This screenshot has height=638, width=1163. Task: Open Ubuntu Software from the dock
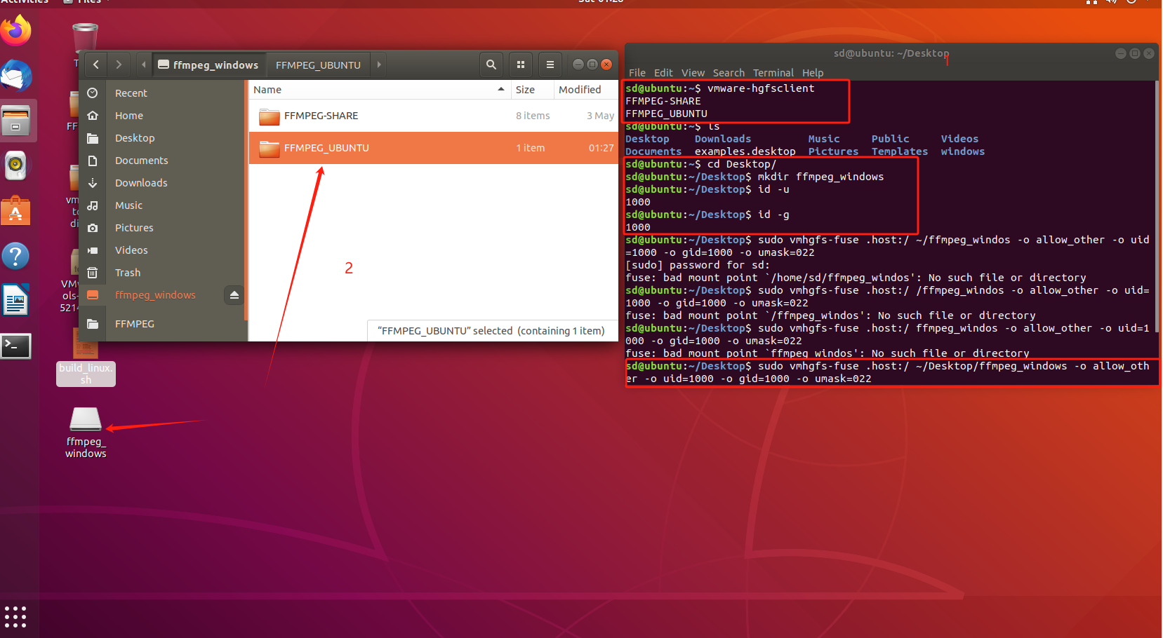[x=16, y=211]
